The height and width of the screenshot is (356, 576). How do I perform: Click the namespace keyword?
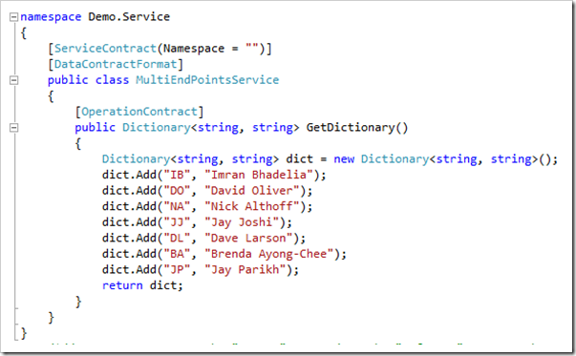(51, 17)
